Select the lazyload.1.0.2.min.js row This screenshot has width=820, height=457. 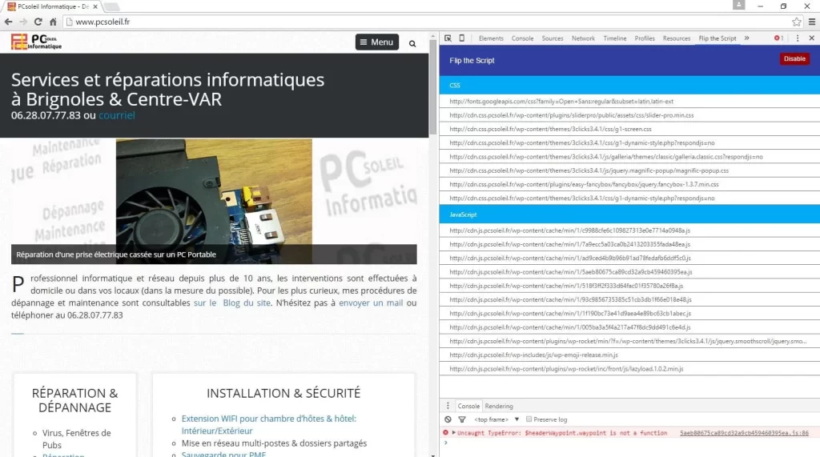tap(629, 369)
